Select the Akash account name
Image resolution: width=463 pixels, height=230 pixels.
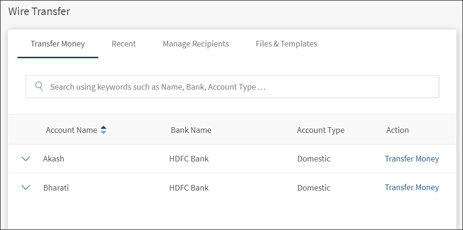[x=54, y=159]
